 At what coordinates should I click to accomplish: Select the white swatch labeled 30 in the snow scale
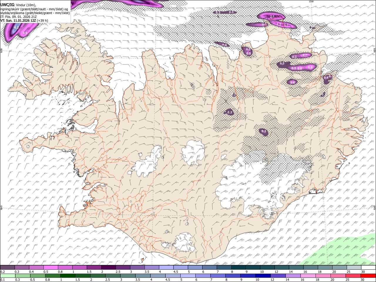(x=368, y=267)
